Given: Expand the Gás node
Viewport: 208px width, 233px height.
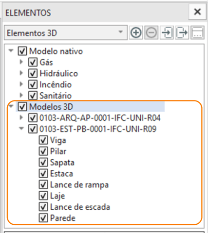Looking at the screenshot, I should 21,62.
